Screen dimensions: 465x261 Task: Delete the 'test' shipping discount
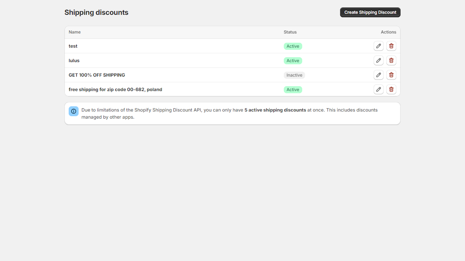pos(391,46)
